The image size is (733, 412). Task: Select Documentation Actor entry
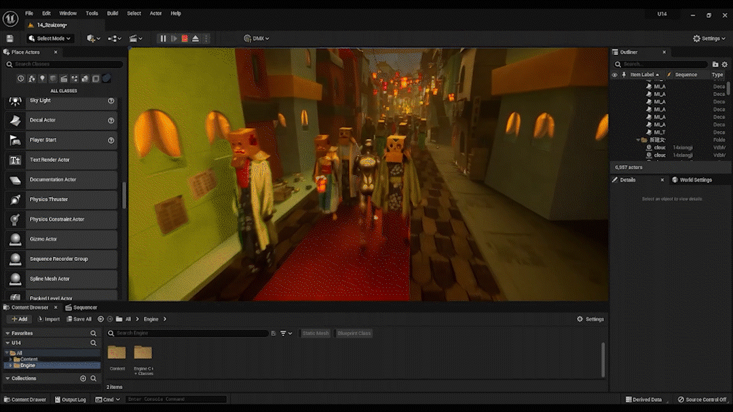61,180
